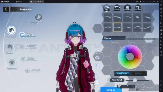
Task: Pick a color on the color wheel
Action: point(130,57)
